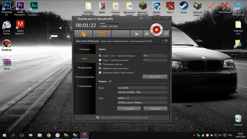This screenshot has width=247, height=139.
Task: Open the О программе tab
Action: (x=85, y=86)
